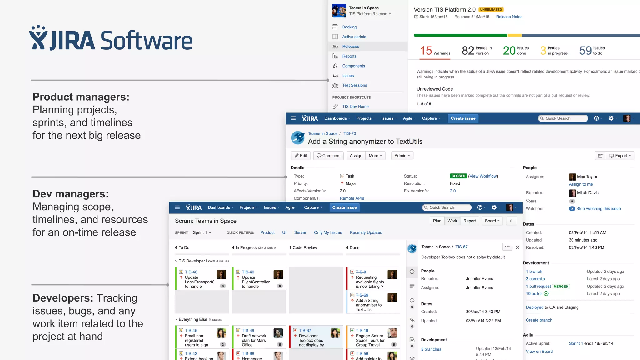Open the Export dropdown

click(x=620, y=156)
